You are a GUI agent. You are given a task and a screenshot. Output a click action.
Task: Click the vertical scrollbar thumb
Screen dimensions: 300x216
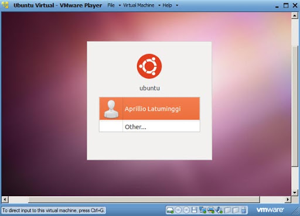pyautogui.click(x=295, y=106)
